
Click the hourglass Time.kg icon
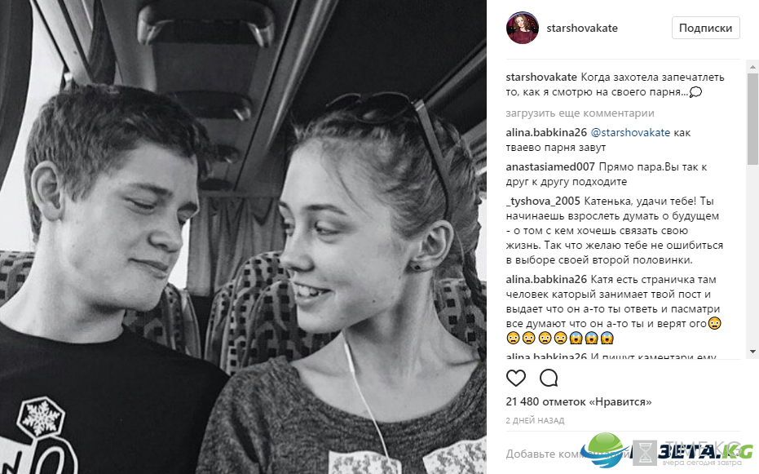[x=645, y=453]
